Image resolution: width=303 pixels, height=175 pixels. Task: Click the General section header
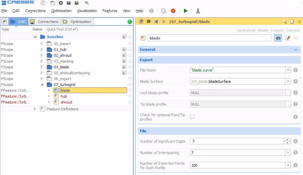pos(219,50)
